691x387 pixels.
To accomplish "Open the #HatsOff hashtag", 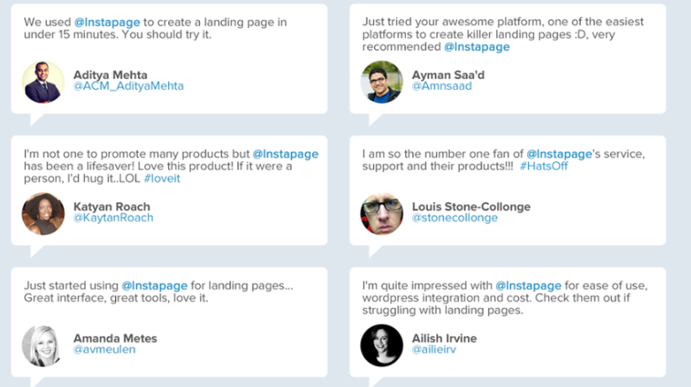I will (x=546, y=167).
